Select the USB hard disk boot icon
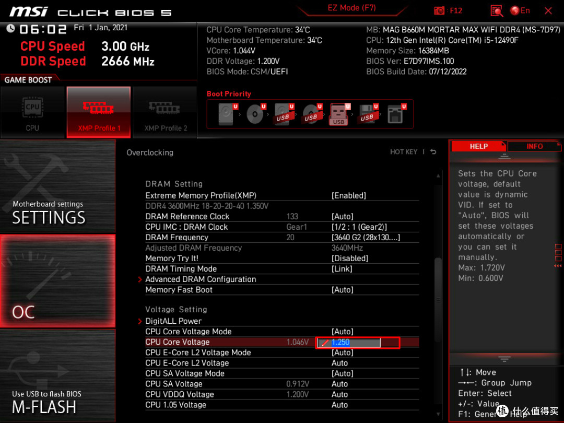The image size is (564, 423). pos(285,114)
